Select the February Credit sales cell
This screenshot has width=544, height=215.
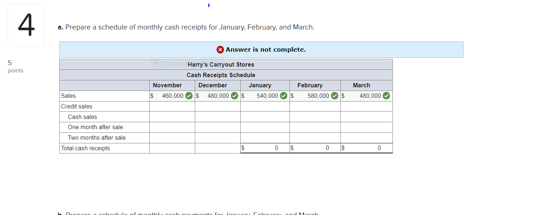point(315,107)
